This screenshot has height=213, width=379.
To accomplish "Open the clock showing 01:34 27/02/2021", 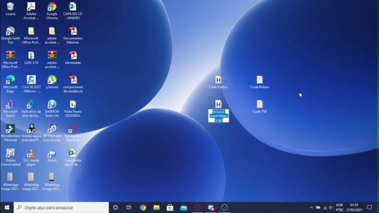I will tap(354, 208).
